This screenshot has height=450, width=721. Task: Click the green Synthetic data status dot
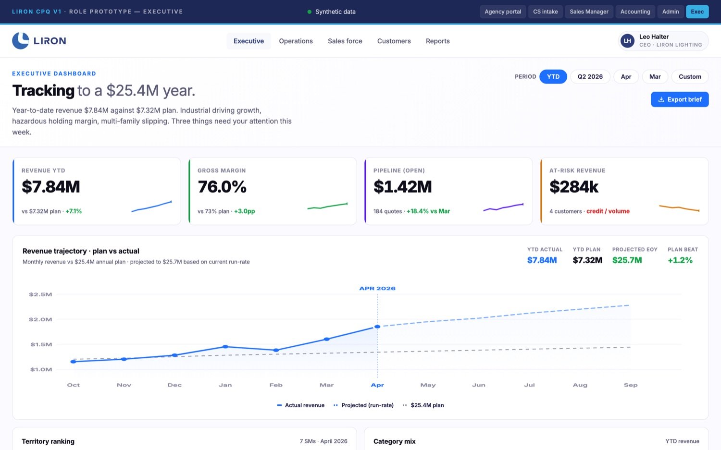310,12
